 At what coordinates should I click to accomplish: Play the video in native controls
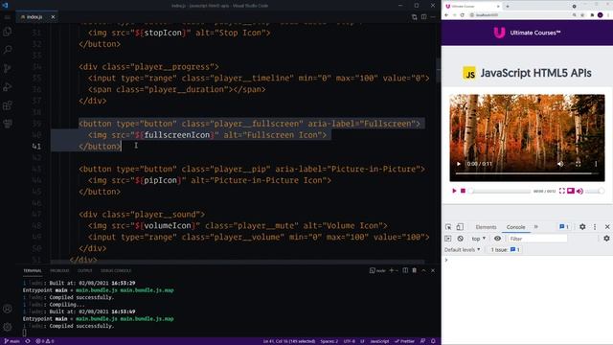coord(459,164)
